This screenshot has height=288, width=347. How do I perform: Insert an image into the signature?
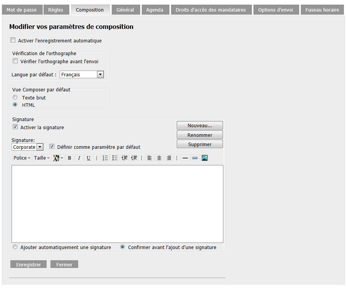pyautogui.click(x=205, y=158)
